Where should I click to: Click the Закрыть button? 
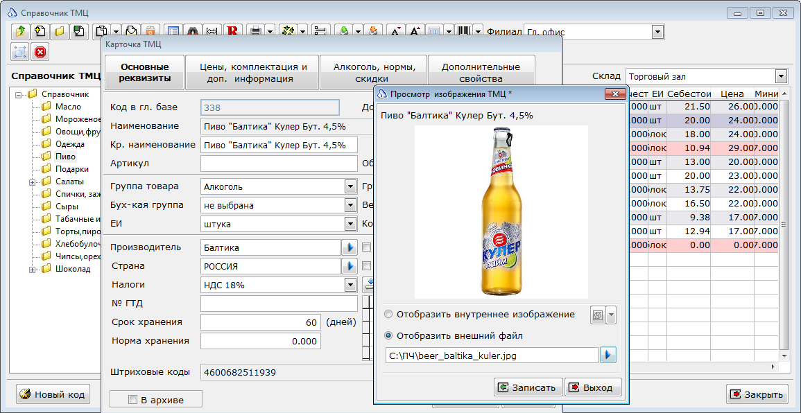coord(757,394)
